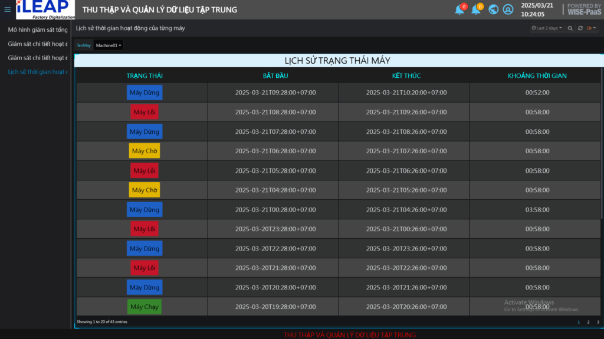
Task: Click the globe language icon
Action: tap(493, 9)
